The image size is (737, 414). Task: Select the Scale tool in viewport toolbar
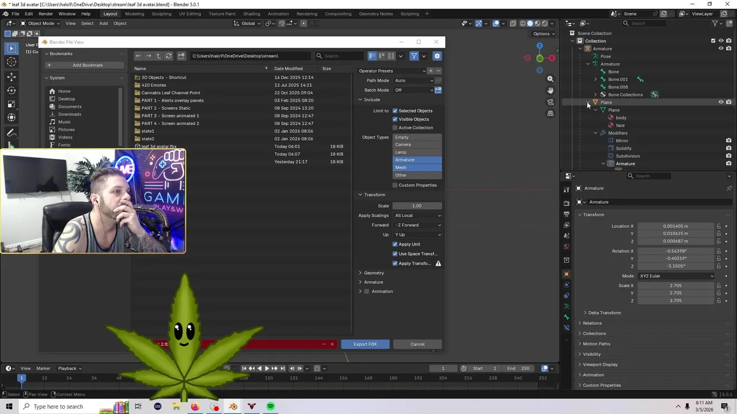[12, 104]
